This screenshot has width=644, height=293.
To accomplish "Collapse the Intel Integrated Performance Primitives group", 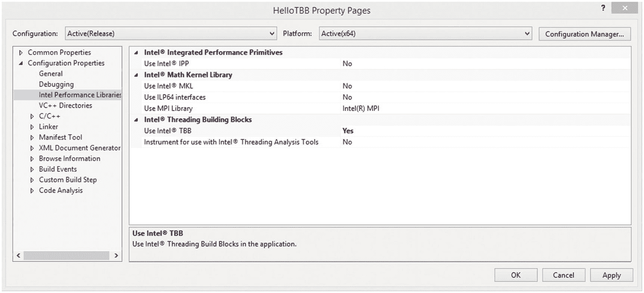I will pos(136,53).
